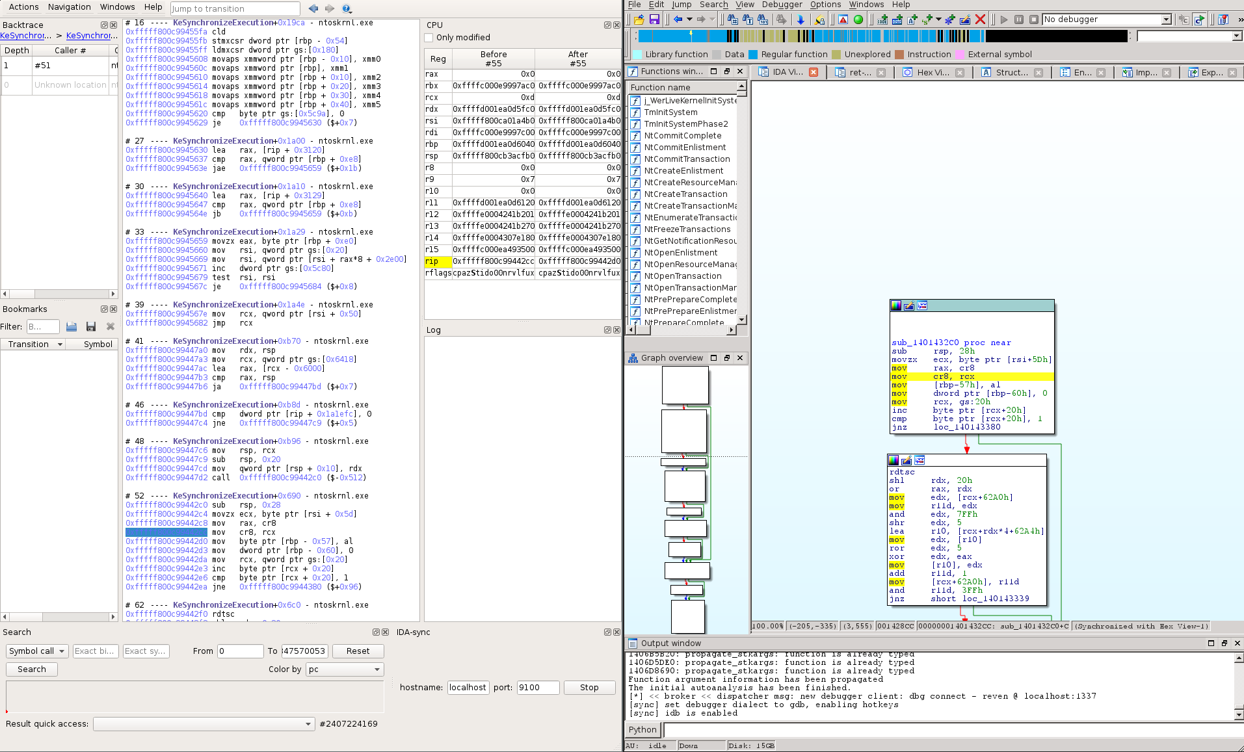The width and height of the screenshot is (1244, 752).
Task: Enable the Only modified checkbox
Action: 429,38
